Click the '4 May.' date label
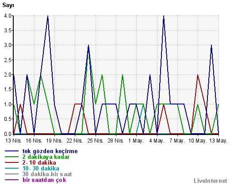 (157, 141)
